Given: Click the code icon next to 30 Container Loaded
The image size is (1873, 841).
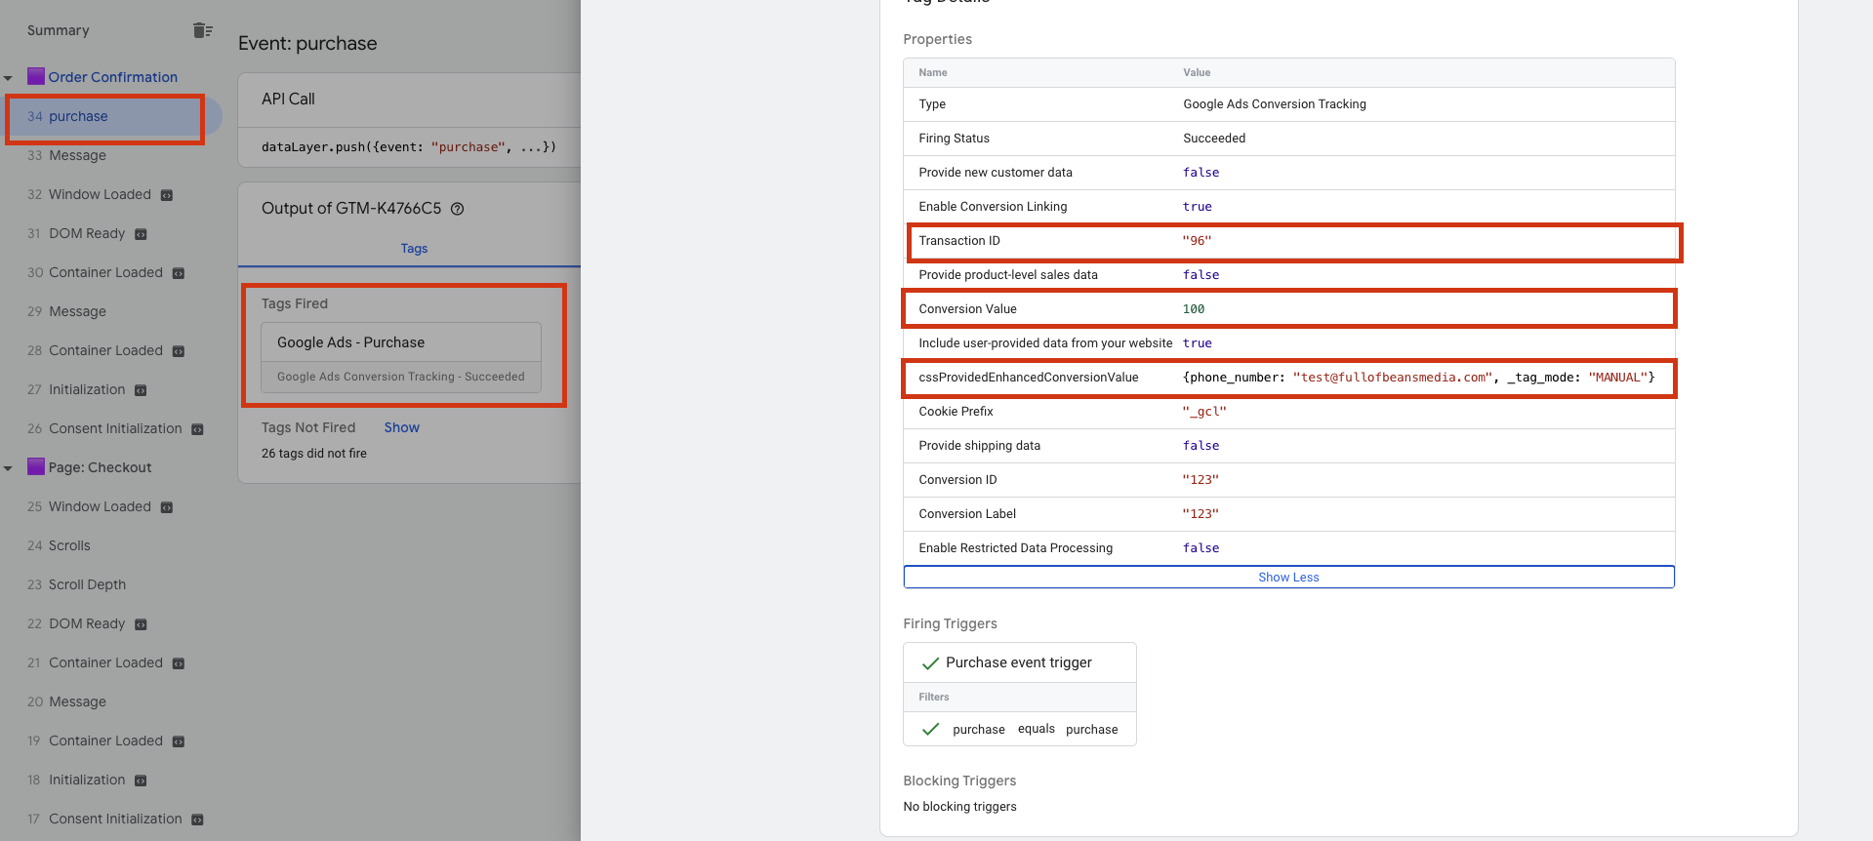Looking at the screenshot, I should [x=179, y=273].
